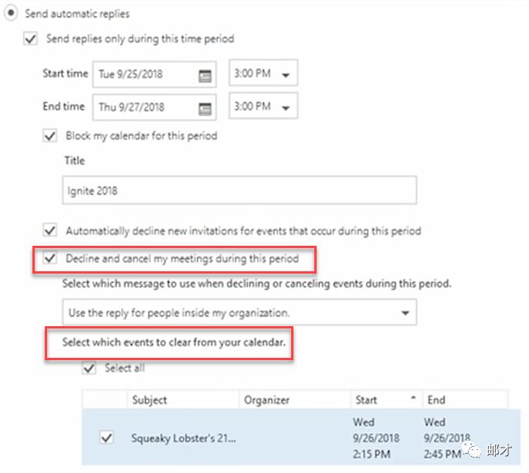The width and height of the screenshot is (529, 473).
Task: Click the Ignite 2018 title input field
Action: (x=239, y=190)
